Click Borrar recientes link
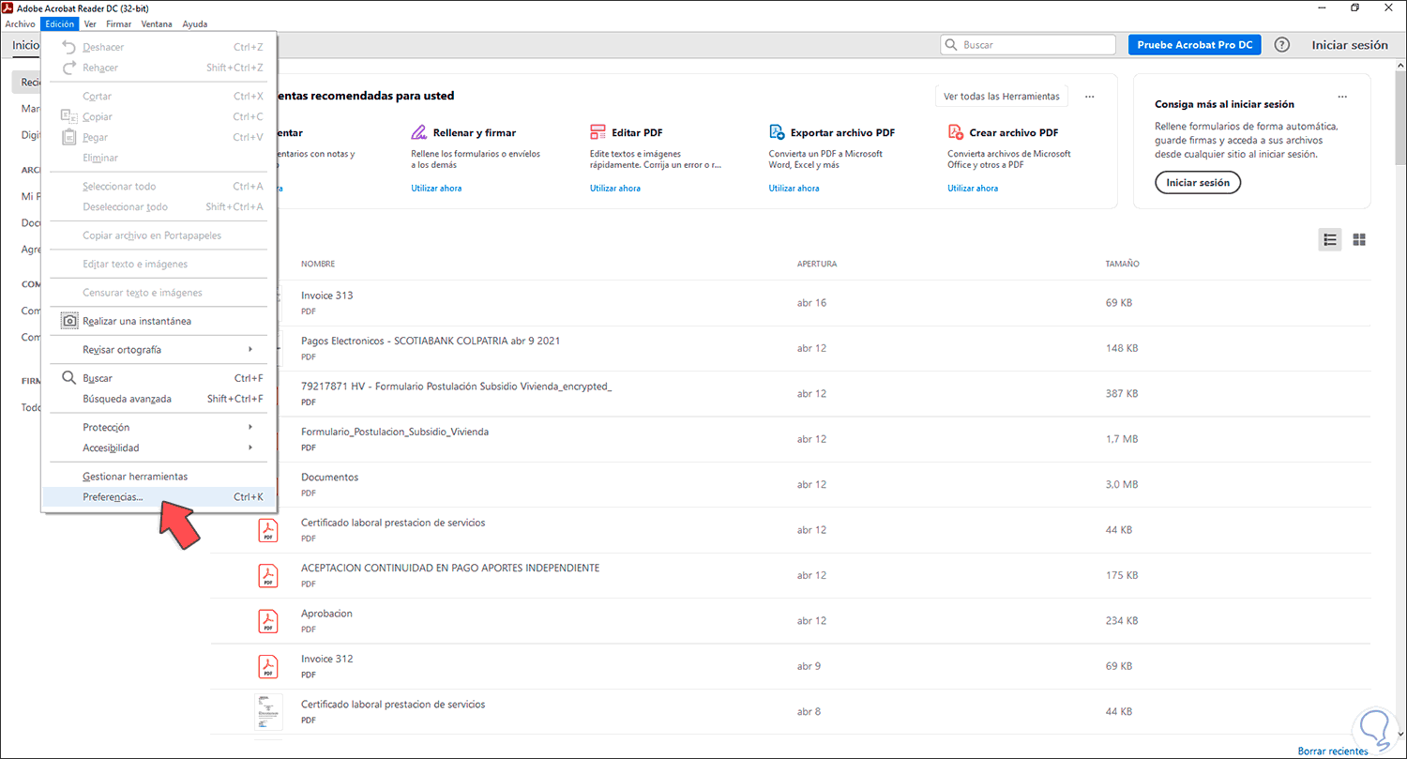 [1333, 751]
